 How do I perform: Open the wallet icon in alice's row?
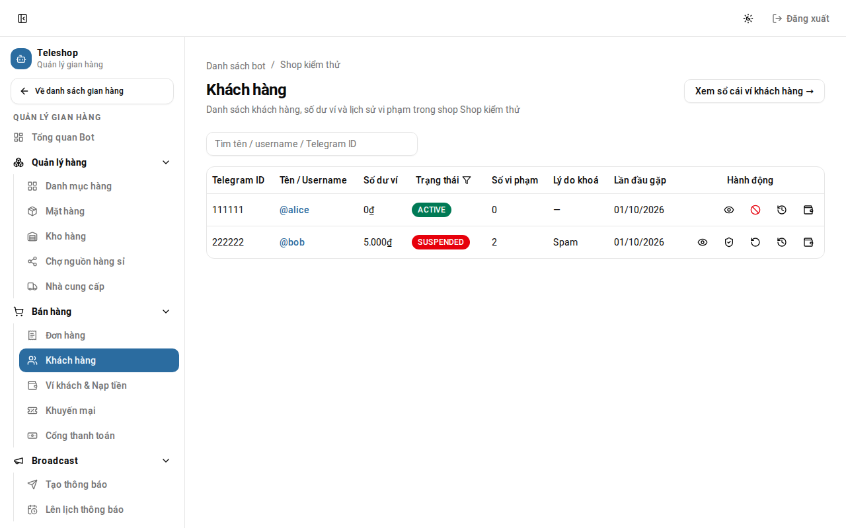[808, 210]
